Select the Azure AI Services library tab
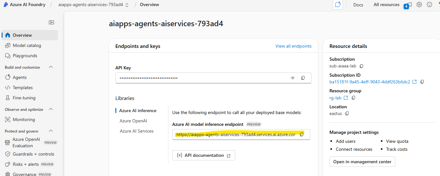Image resolution: width=440 pixels, height=176 pixels. (136, 131)
